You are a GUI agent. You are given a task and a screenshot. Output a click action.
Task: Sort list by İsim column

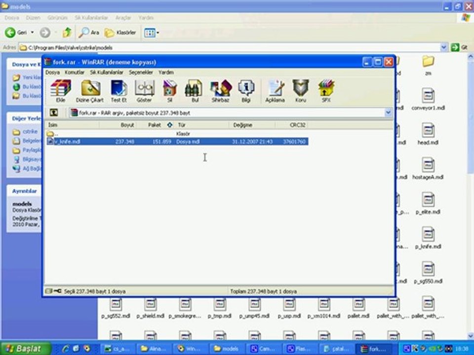point(73,125)
